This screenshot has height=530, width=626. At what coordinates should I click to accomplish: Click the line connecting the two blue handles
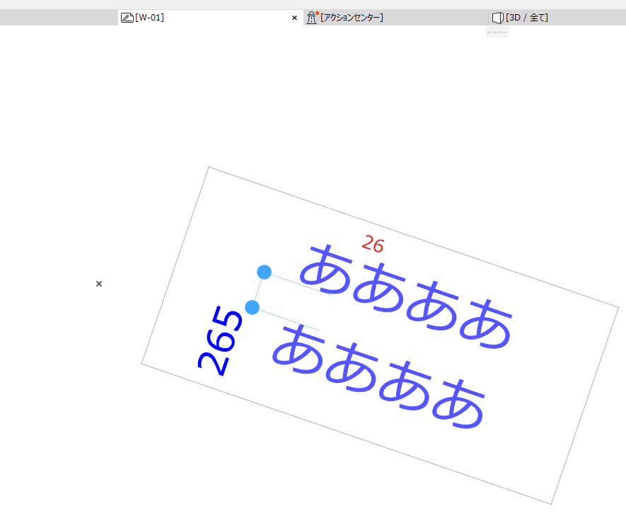click(258, 289)
